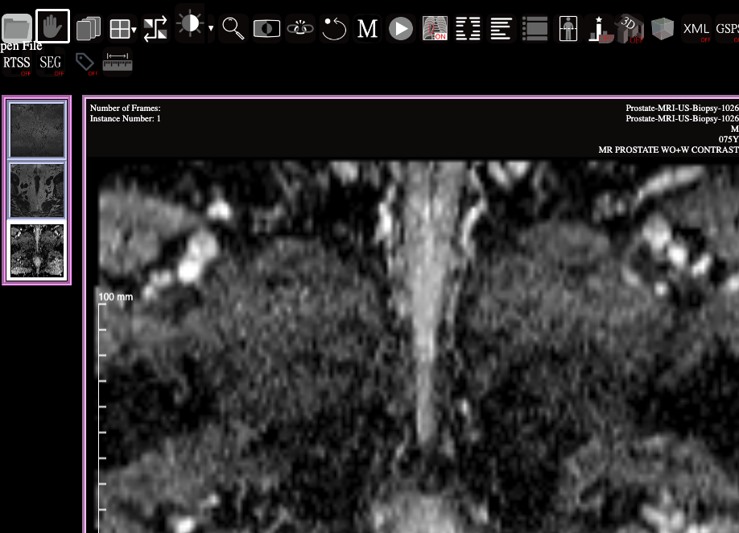
Task: Select the second series thumbnail
Action: point(37,190)
